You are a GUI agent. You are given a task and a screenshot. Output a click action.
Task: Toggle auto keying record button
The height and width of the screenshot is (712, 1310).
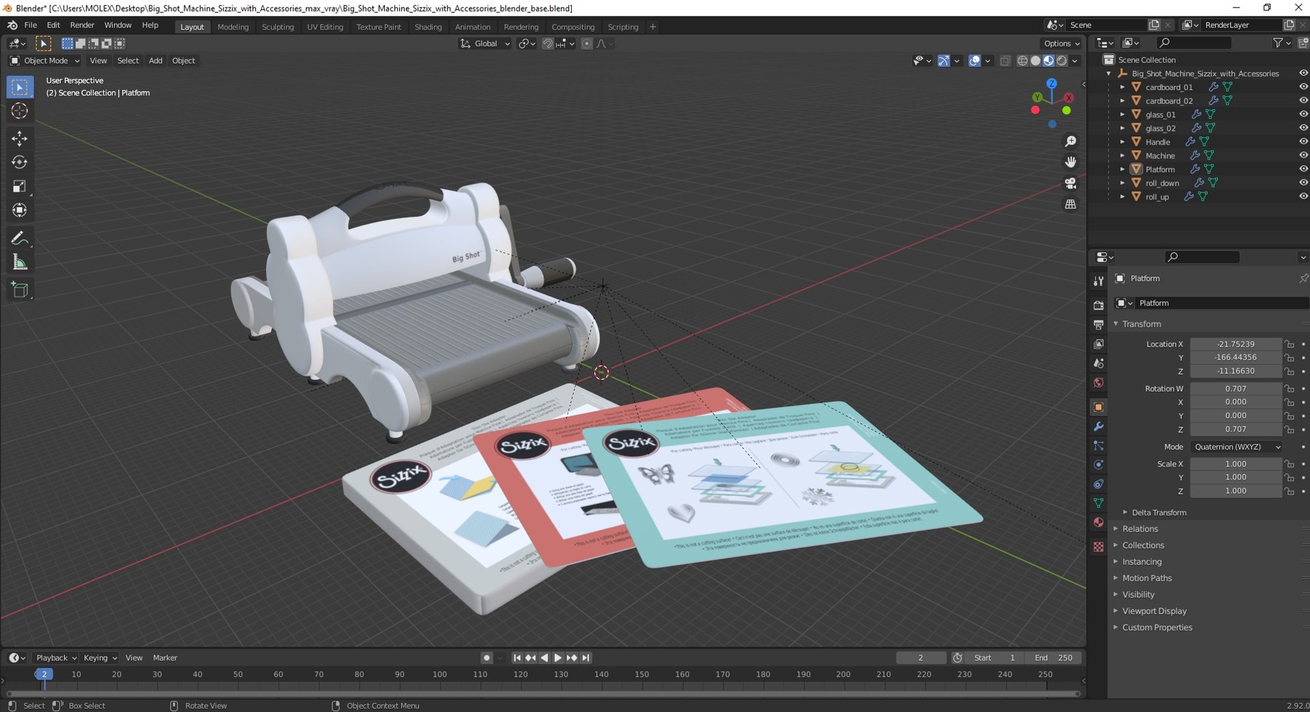coord(486,658)
